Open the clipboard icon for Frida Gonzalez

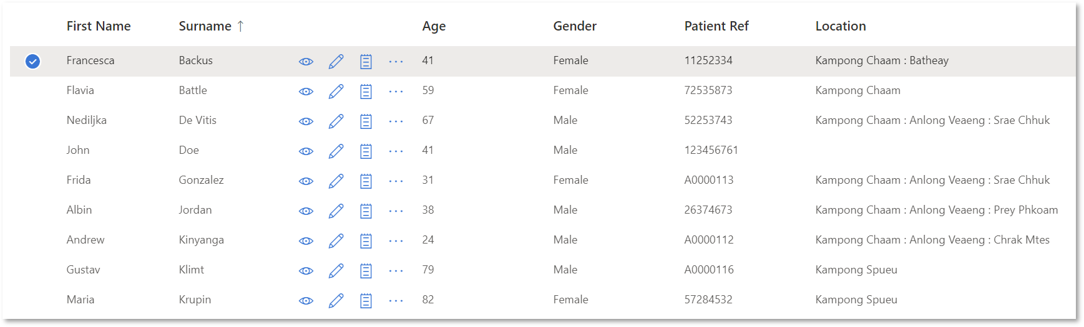(366, 181)
